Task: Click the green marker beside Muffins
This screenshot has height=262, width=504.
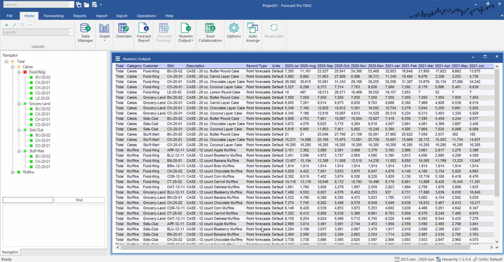Action: click(x=19, y=172)
